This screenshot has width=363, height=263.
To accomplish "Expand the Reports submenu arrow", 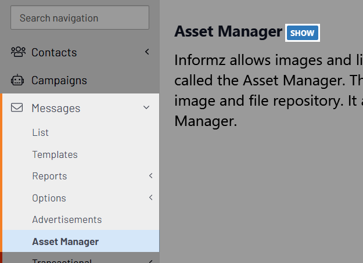I will [150, 176].
